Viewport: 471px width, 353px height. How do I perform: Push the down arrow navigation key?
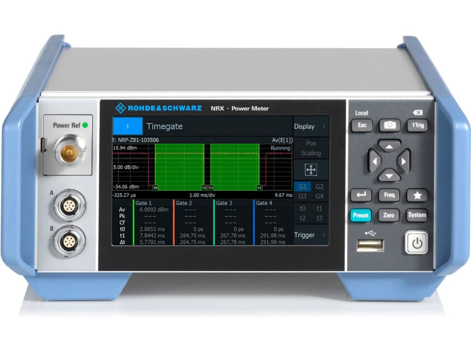click(389, 176)
